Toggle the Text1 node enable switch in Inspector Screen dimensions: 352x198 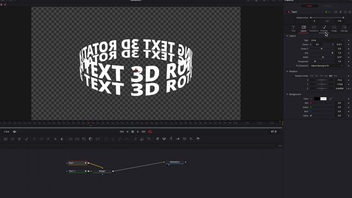tap(288, 12)
